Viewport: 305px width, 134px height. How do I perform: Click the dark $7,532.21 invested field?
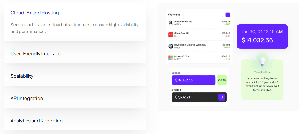[199, 97]
